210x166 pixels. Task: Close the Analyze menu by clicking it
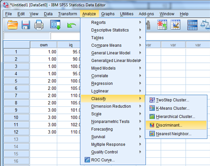coord(89,14)
